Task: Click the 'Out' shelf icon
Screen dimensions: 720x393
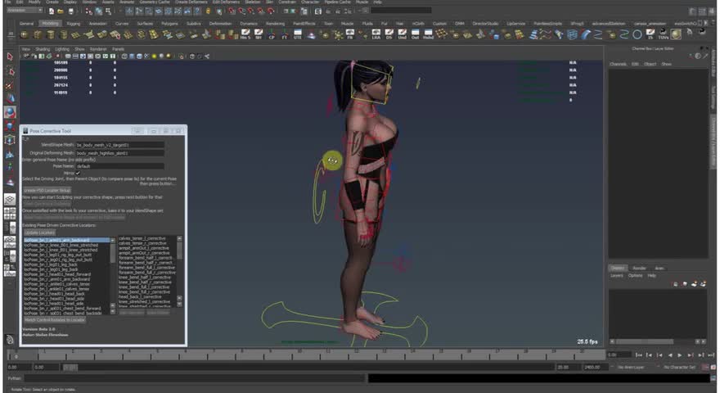Action: click(415, 34)
